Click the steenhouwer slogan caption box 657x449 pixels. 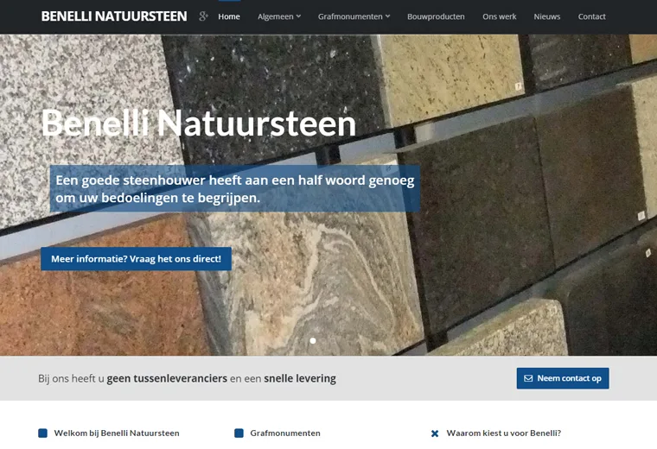tap(235, 189)
